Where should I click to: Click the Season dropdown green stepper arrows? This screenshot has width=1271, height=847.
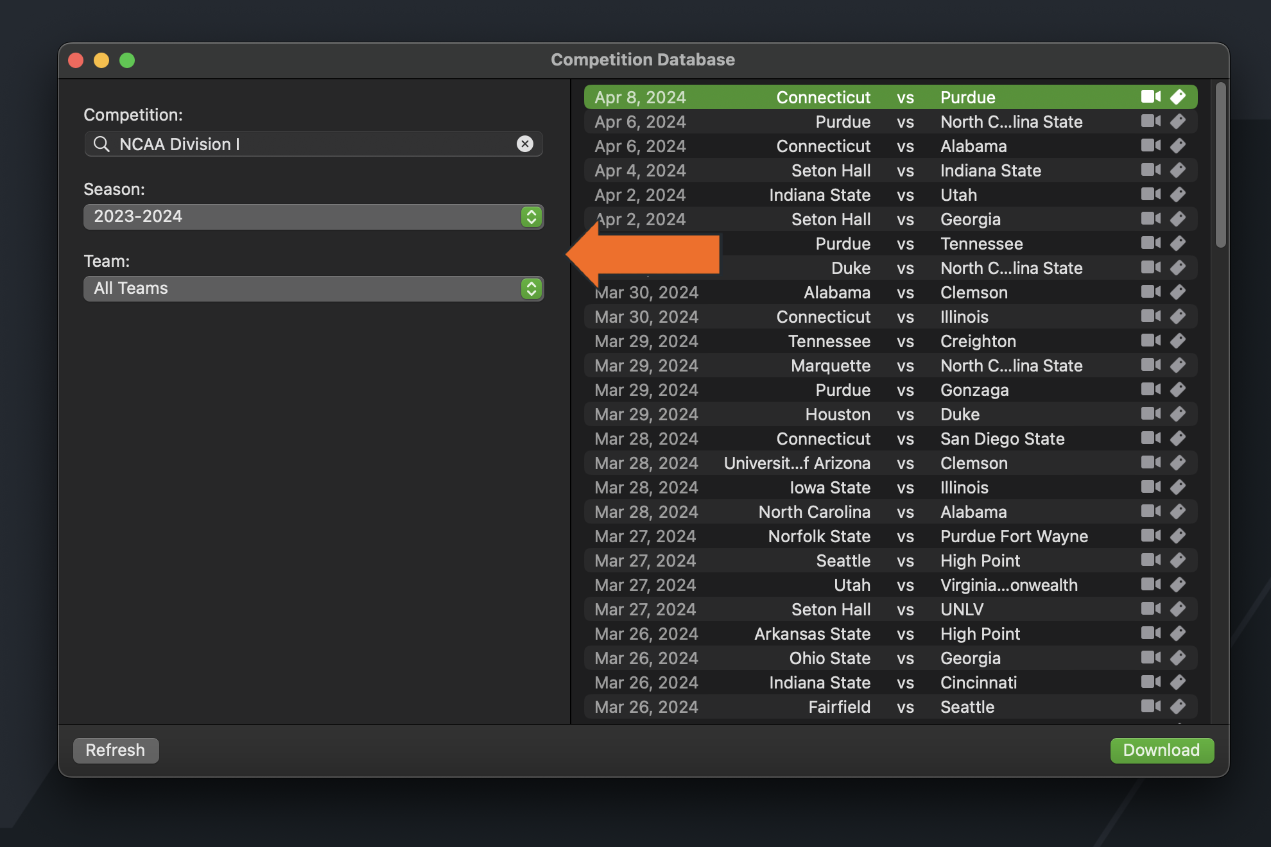tap(532, 217)
